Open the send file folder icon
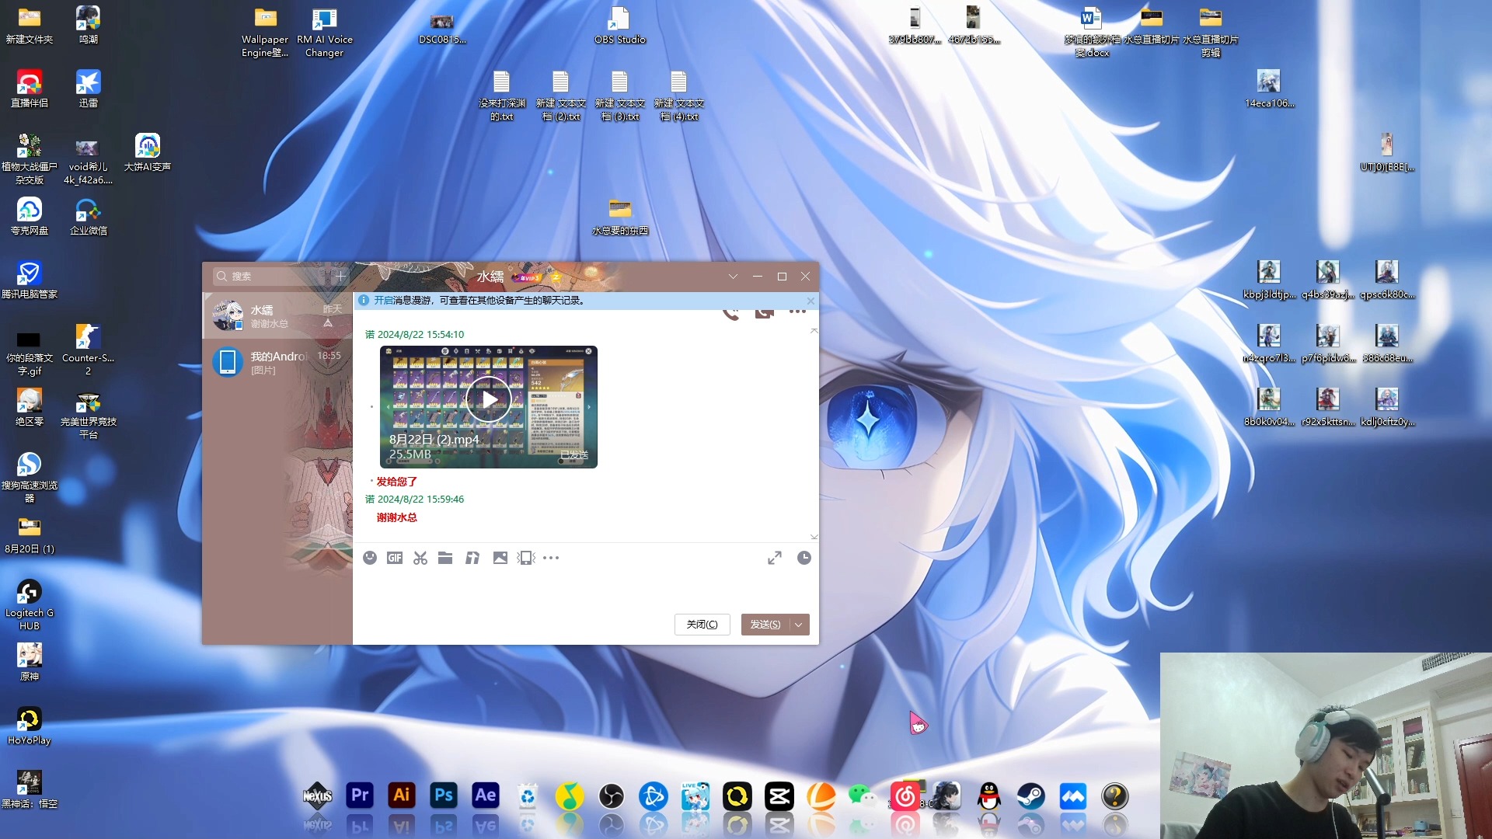Image resolution: width=1492 pixels, height=839 pixels. tap(445, 558)
